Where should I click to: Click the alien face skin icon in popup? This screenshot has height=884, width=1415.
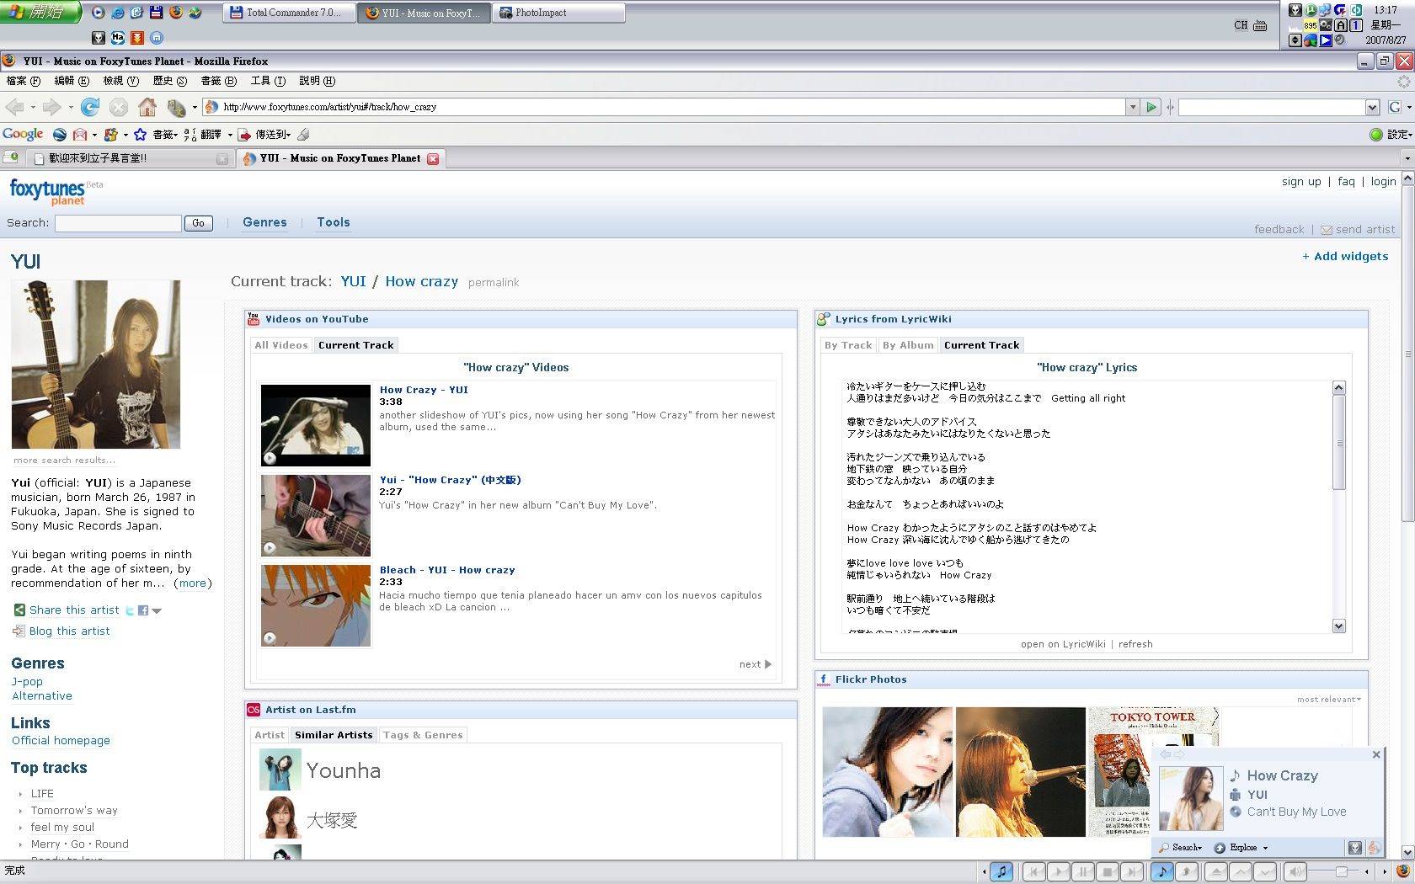[1354, 848]
